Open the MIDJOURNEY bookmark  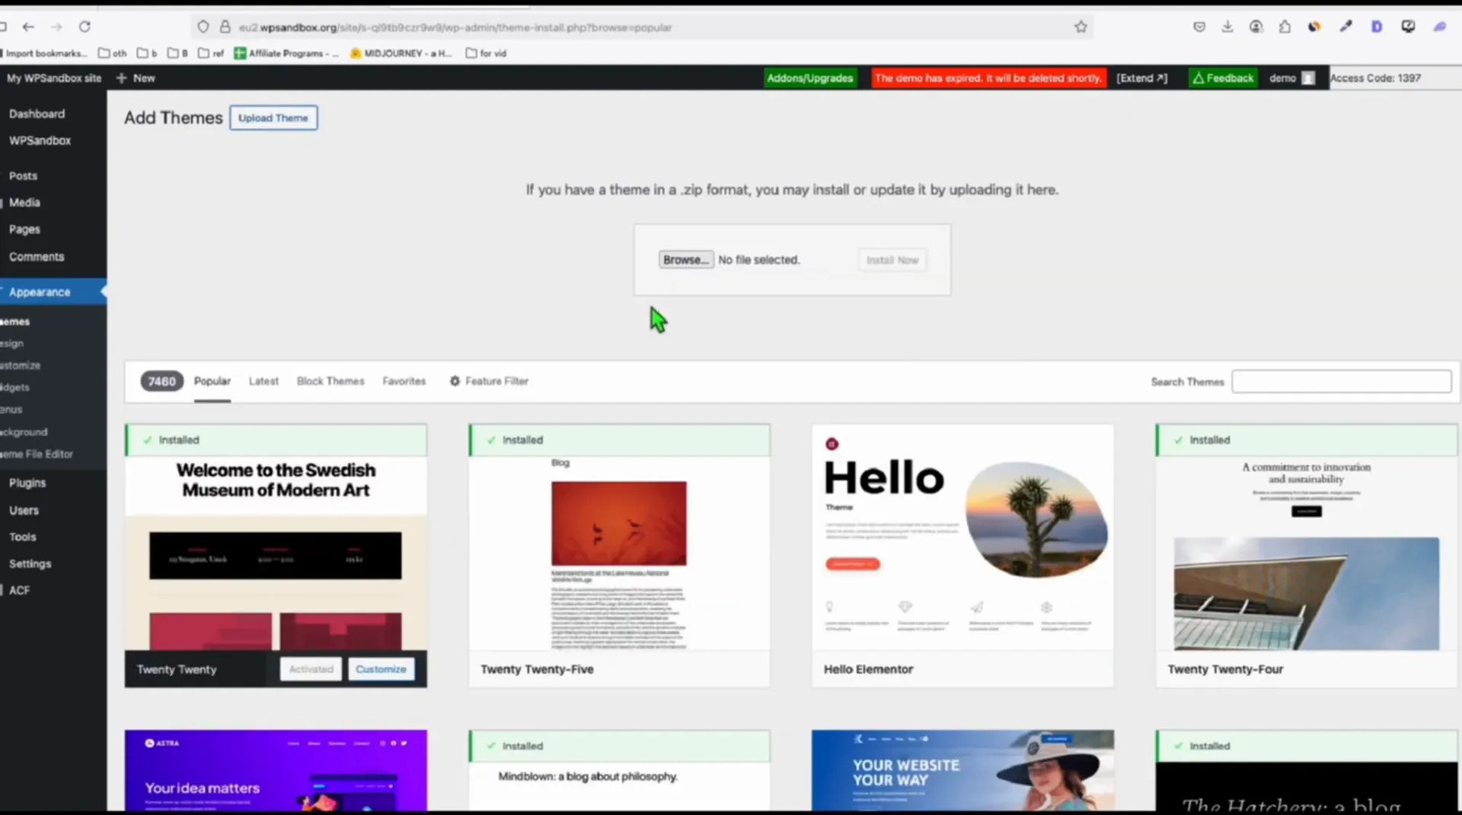[401, 53]
